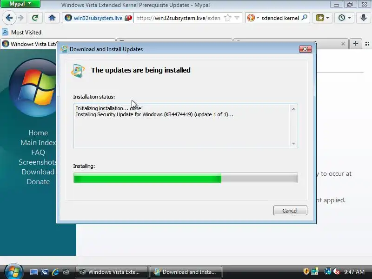Viewport: 372px width, 279px height.
Task: Open the Windows Start orb
Action: tap(13, 271)
